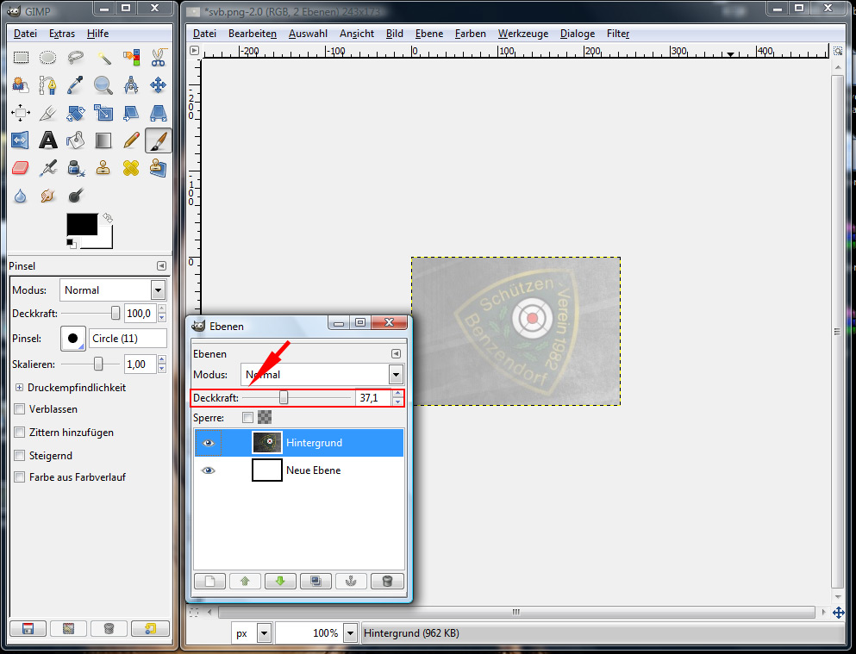Select the Free Select lasso tool
The image size is (856, 654).
[75, 57]
